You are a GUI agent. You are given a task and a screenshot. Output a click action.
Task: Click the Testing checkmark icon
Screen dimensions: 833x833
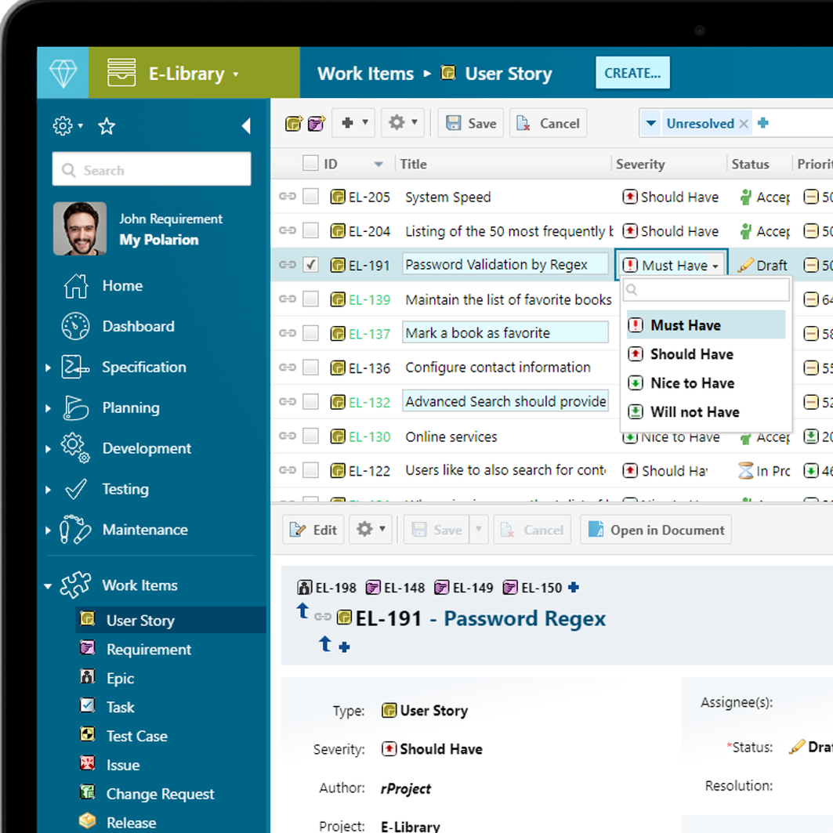tap(75, 489)
